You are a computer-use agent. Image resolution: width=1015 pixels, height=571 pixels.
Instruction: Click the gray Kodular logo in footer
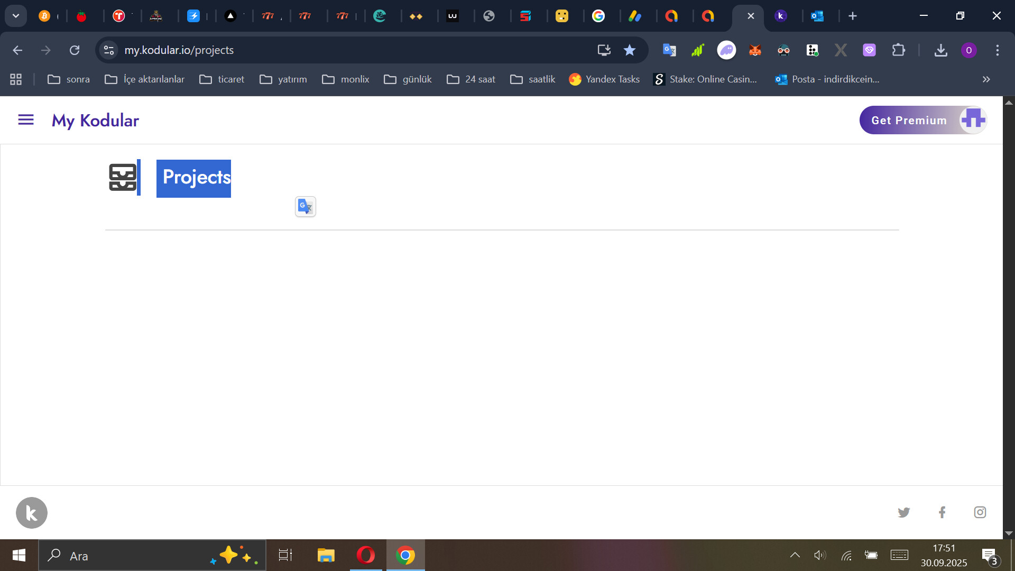point(32,513)
